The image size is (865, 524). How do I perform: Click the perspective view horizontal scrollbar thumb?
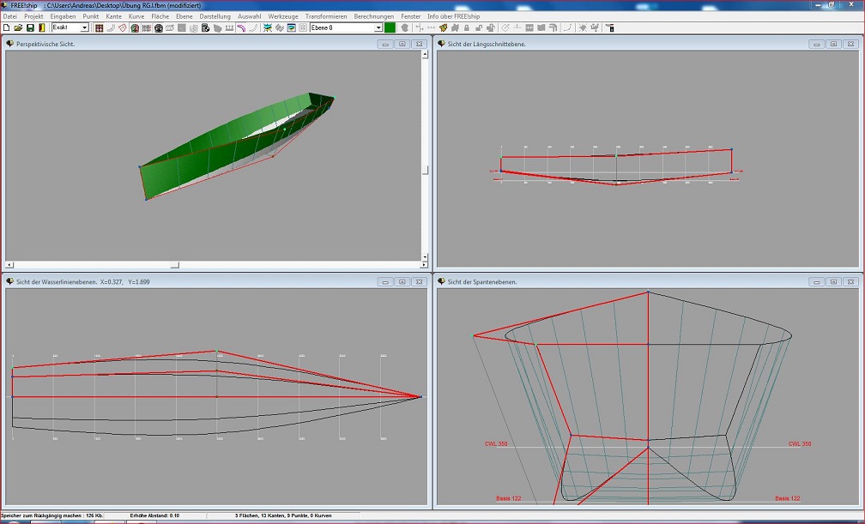click(174, 265)
